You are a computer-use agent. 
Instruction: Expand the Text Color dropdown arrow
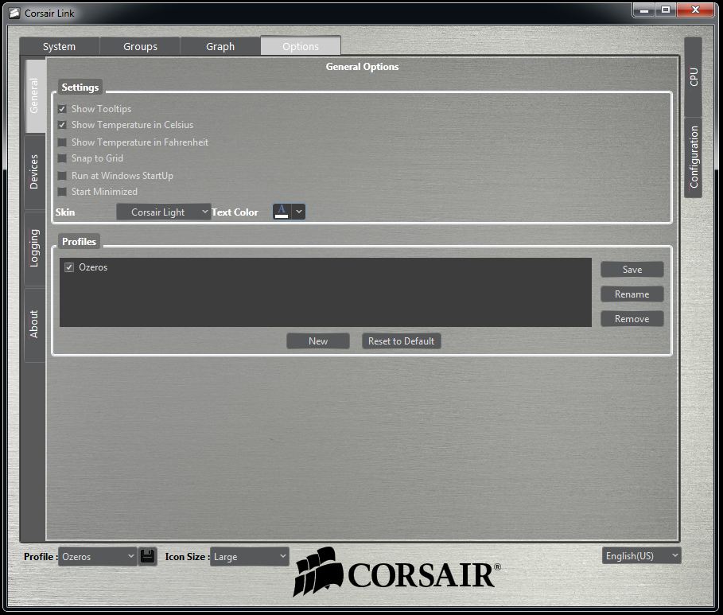pos(299,212)
